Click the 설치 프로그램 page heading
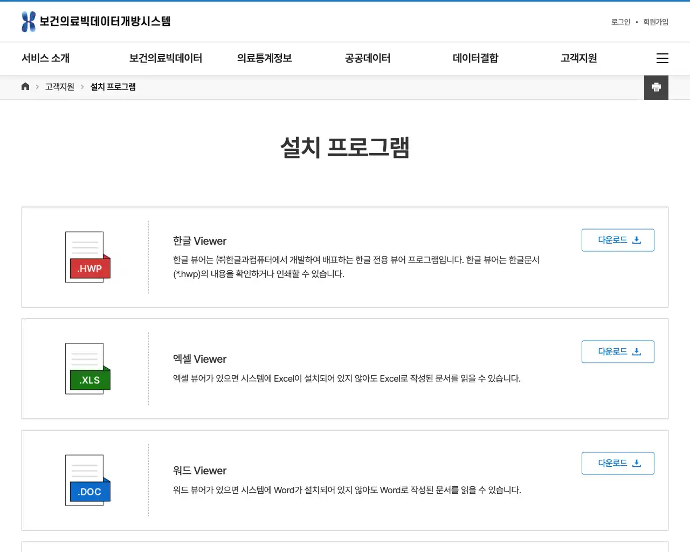Viewport: 690px width, 552px height. point(345,147)
